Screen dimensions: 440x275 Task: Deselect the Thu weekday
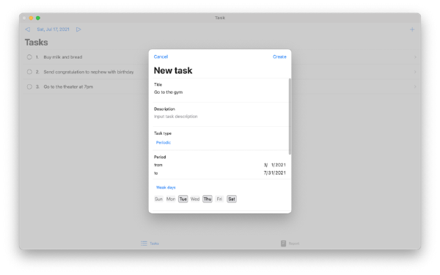208,199
